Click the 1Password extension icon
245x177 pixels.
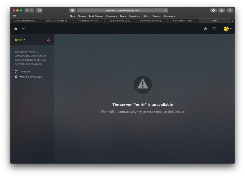[72, 11]
